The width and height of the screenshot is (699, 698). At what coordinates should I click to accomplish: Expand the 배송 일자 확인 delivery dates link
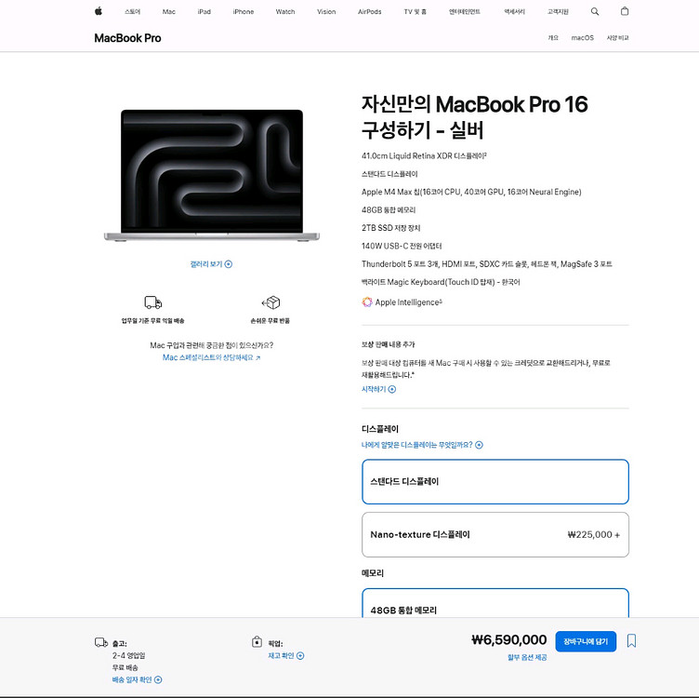coord(137,679)
